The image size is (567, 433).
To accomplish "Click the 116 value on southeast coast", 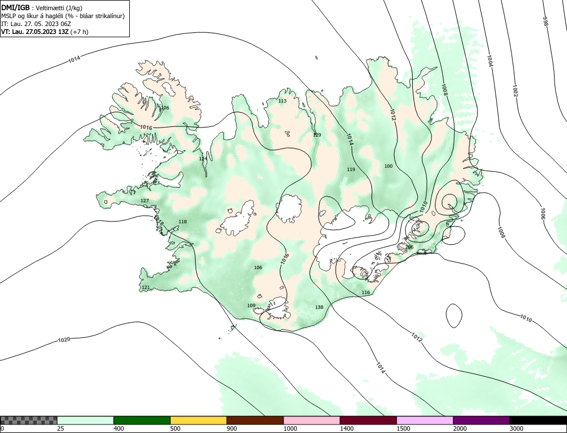I will 366,292.
